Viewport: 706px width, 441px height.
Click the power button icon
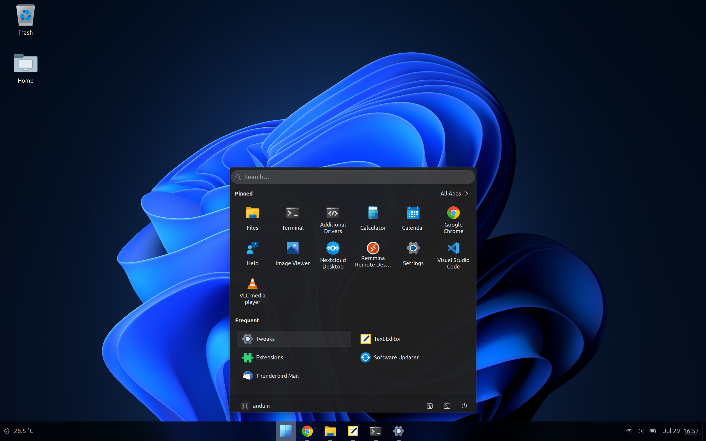tap(464, 406)
